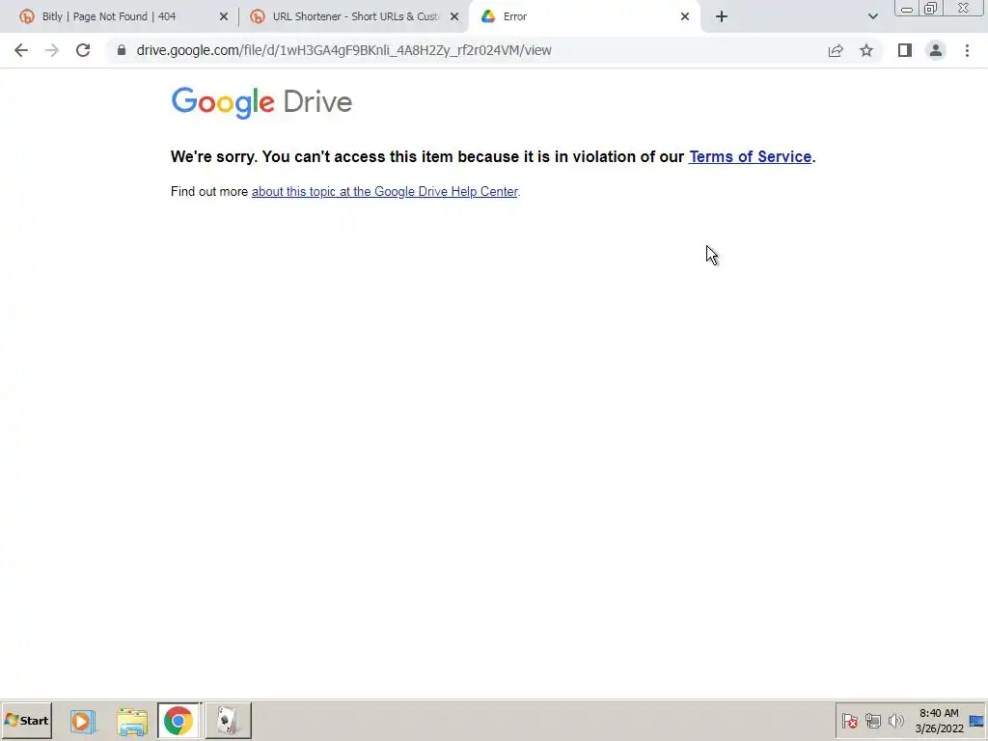Screen dimensions: 988x741
Task: Click the Chrome taskbar icon
Action: tap(178, 720)
